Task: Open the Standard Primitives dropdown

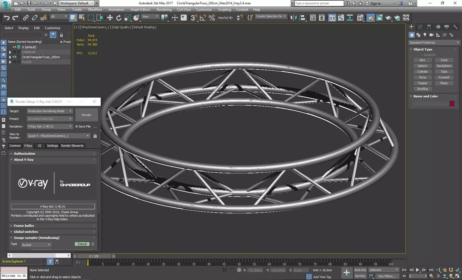Action: click(x=434, y=43)
